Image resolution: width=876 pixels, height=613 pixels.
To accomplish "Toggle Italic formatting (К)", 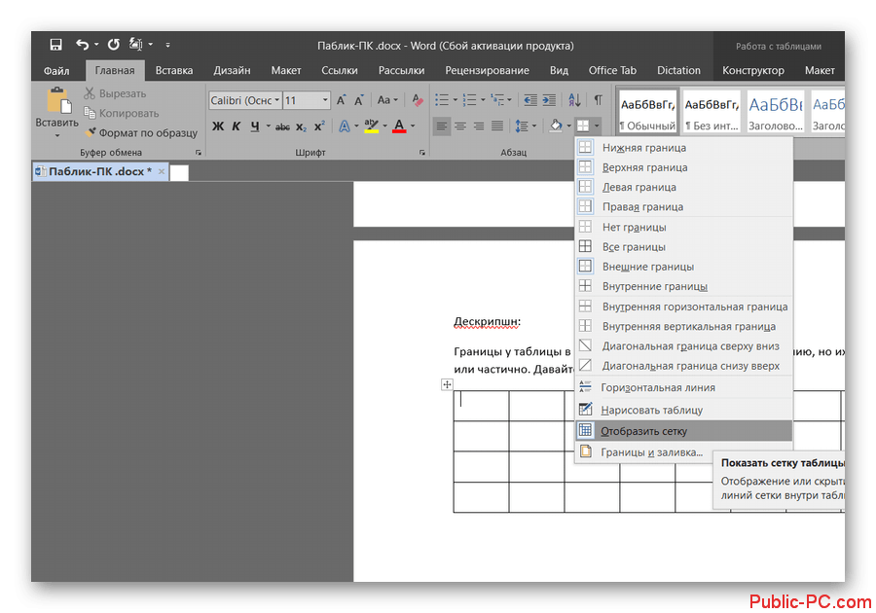I will coord(237,126).
